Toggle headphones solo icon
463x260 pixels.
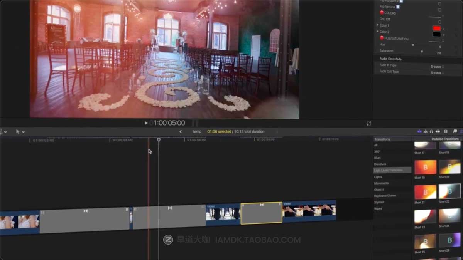click(x=431, y=131)
